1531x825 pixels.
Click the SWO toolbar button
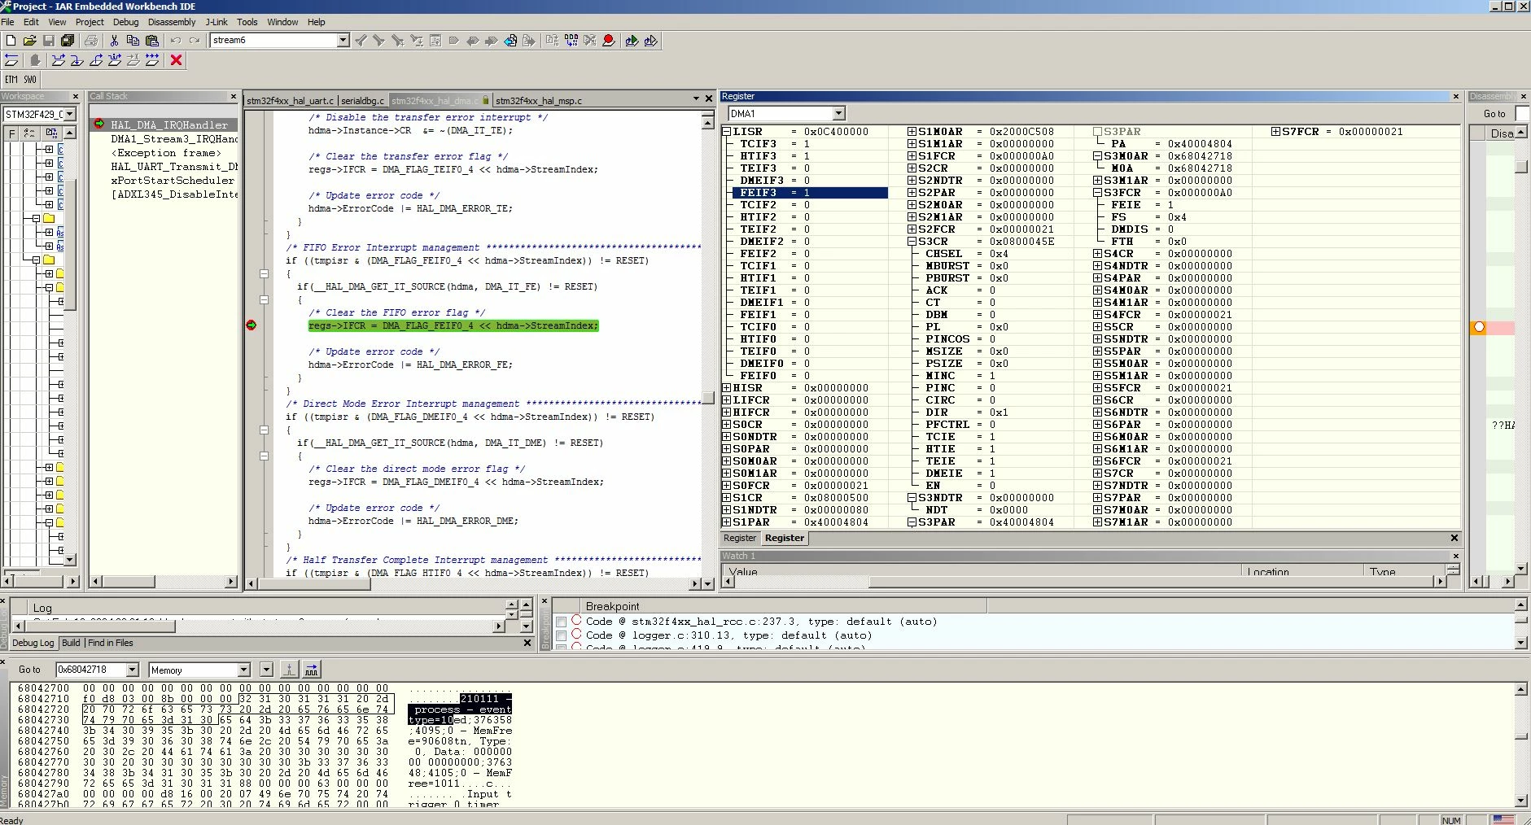point(30,79)
